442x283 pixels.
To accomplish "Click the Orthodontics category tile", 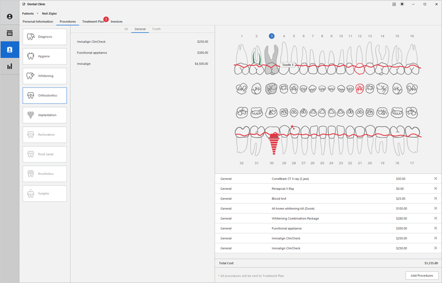I will (45, 95).
